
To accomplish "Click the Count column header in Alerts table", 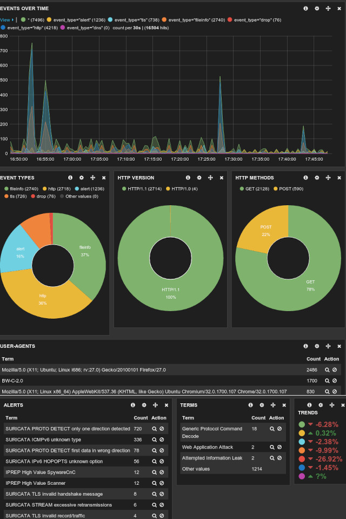I will tap(141, 418).
